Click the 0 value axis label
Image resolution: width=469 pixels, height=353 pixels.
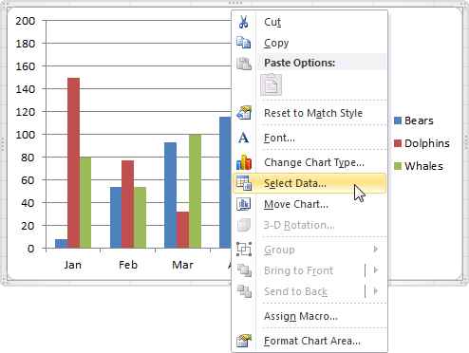coord(30,249)
